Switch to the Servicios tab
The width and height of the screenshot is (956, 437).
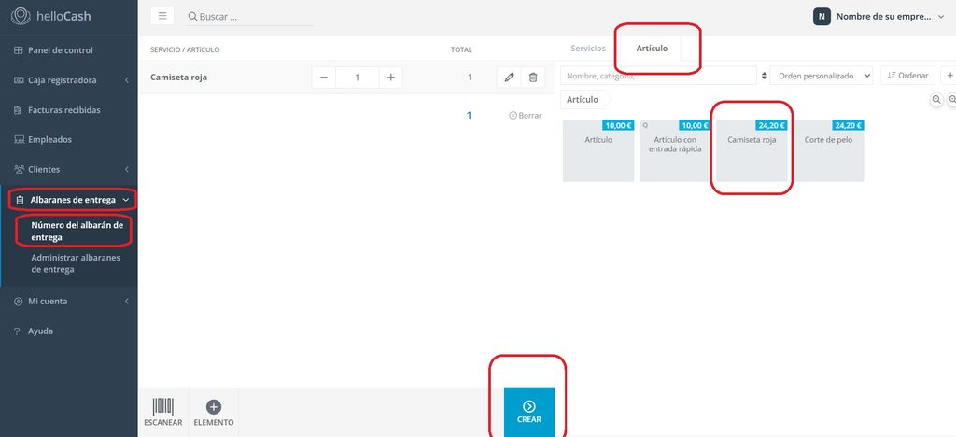point(588,49)
